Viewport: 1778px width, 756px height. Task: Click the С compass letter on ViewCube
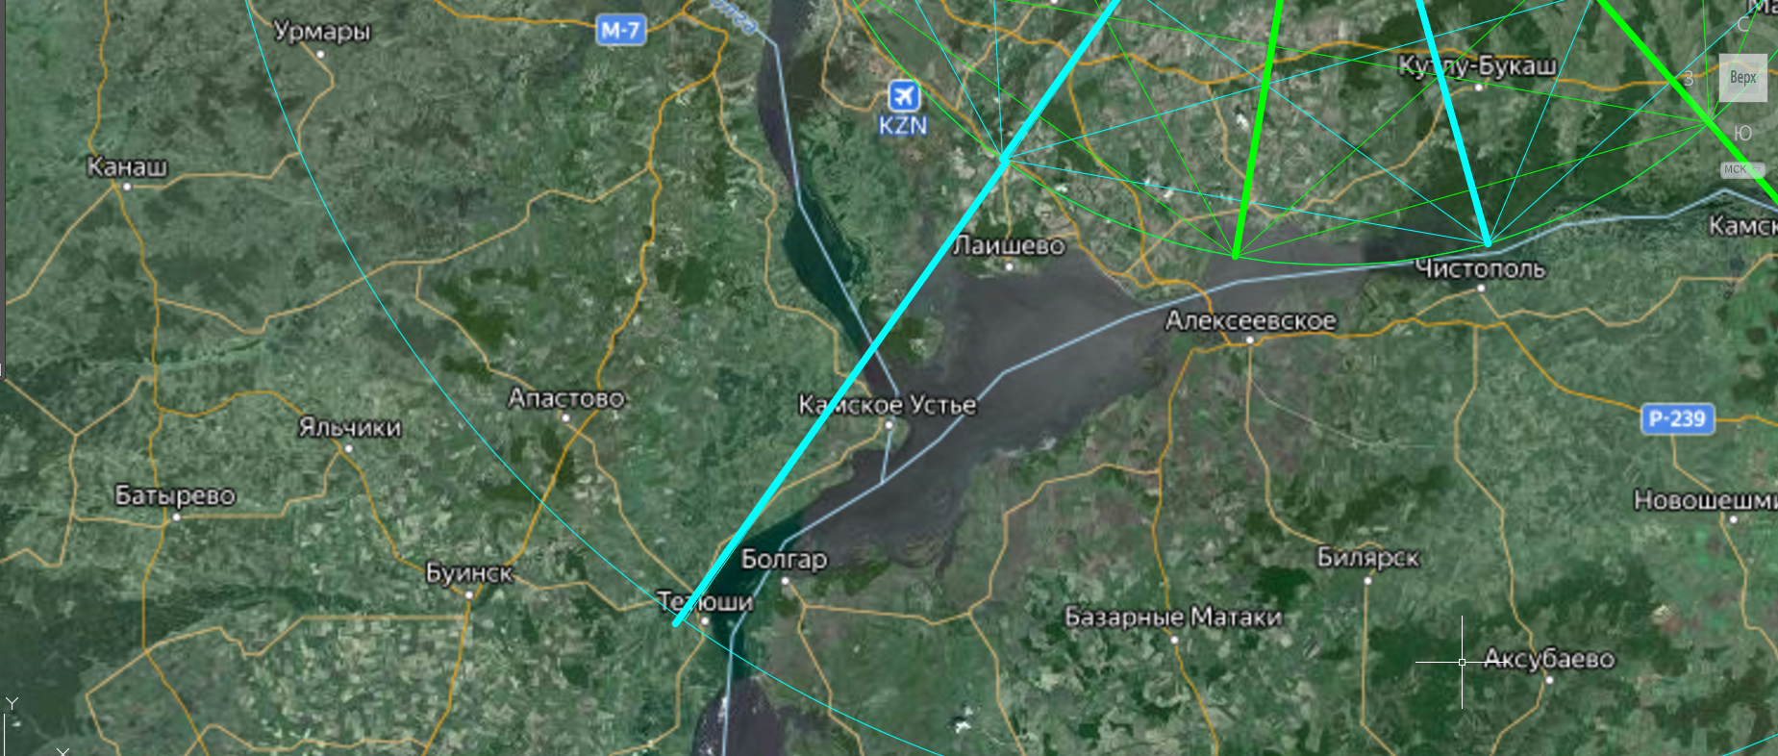click(x=1742, y=25)
